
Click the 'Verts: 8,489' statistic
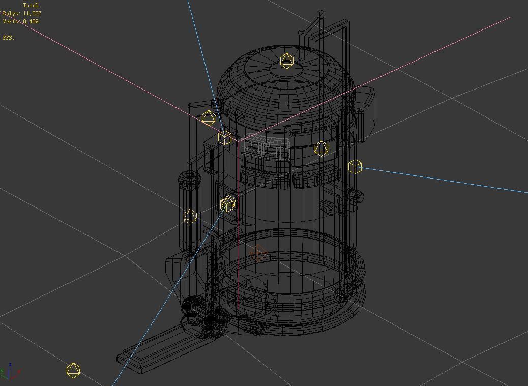(x=21, y=21)
